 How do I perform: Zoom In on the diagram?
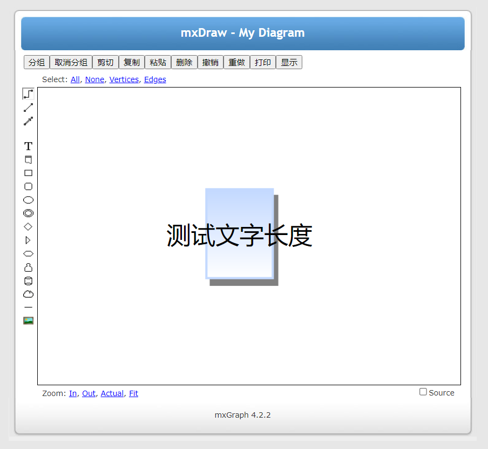point(73,393)
